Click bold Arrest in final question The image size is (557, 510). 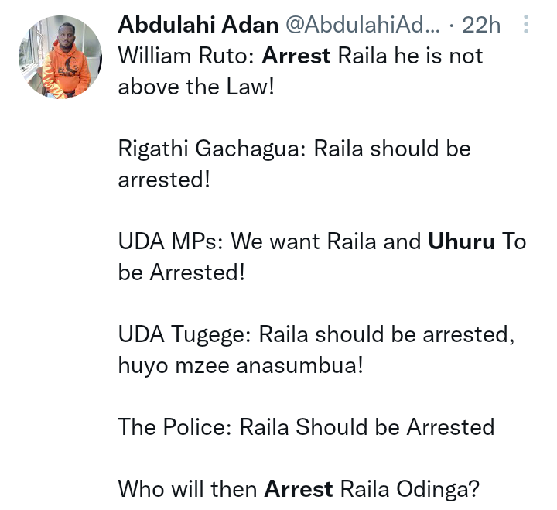[x=299, y=488]
